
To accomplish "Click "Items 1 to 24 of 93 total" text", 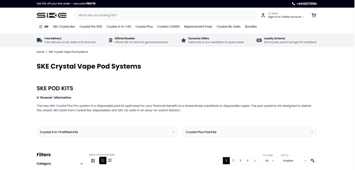I will [x=102, y=155].
